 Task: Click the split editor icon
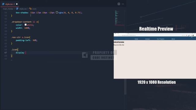click(119, 4)
